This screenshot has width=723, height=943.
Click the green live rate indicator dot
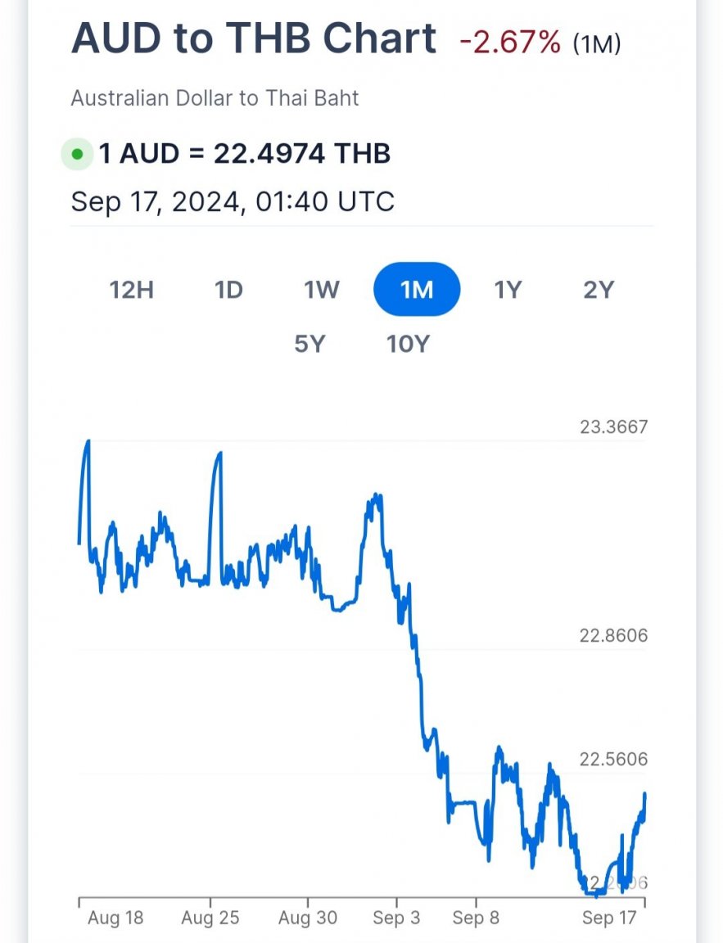77,154
